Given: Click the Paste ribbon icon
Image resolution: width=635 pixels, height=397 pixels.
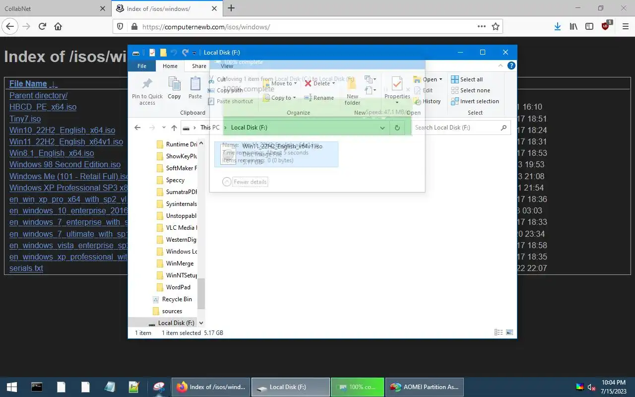Looking at the screenshot, I should pyautogui.click(x=195, y=88).
